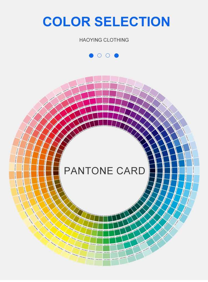Select the fourth filled blue dot indicator
This screenshot has width=208, height=282.
116,56
